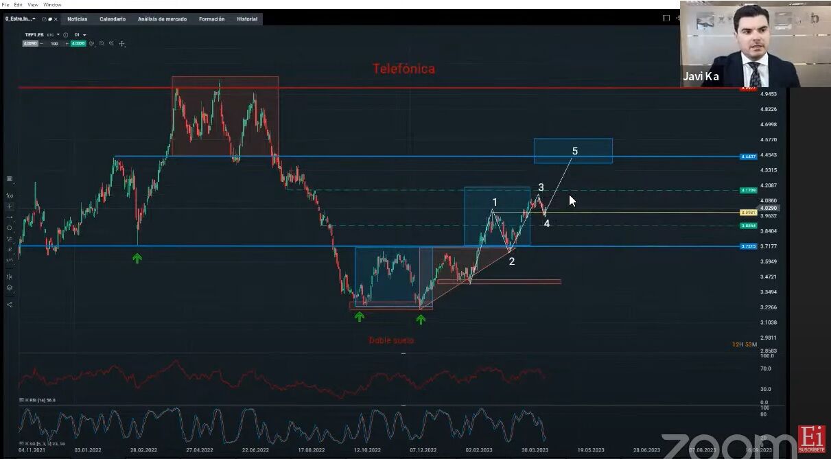The image size is (831, 459).
Task: Open the Historial tab
Action: coord(247,19)
